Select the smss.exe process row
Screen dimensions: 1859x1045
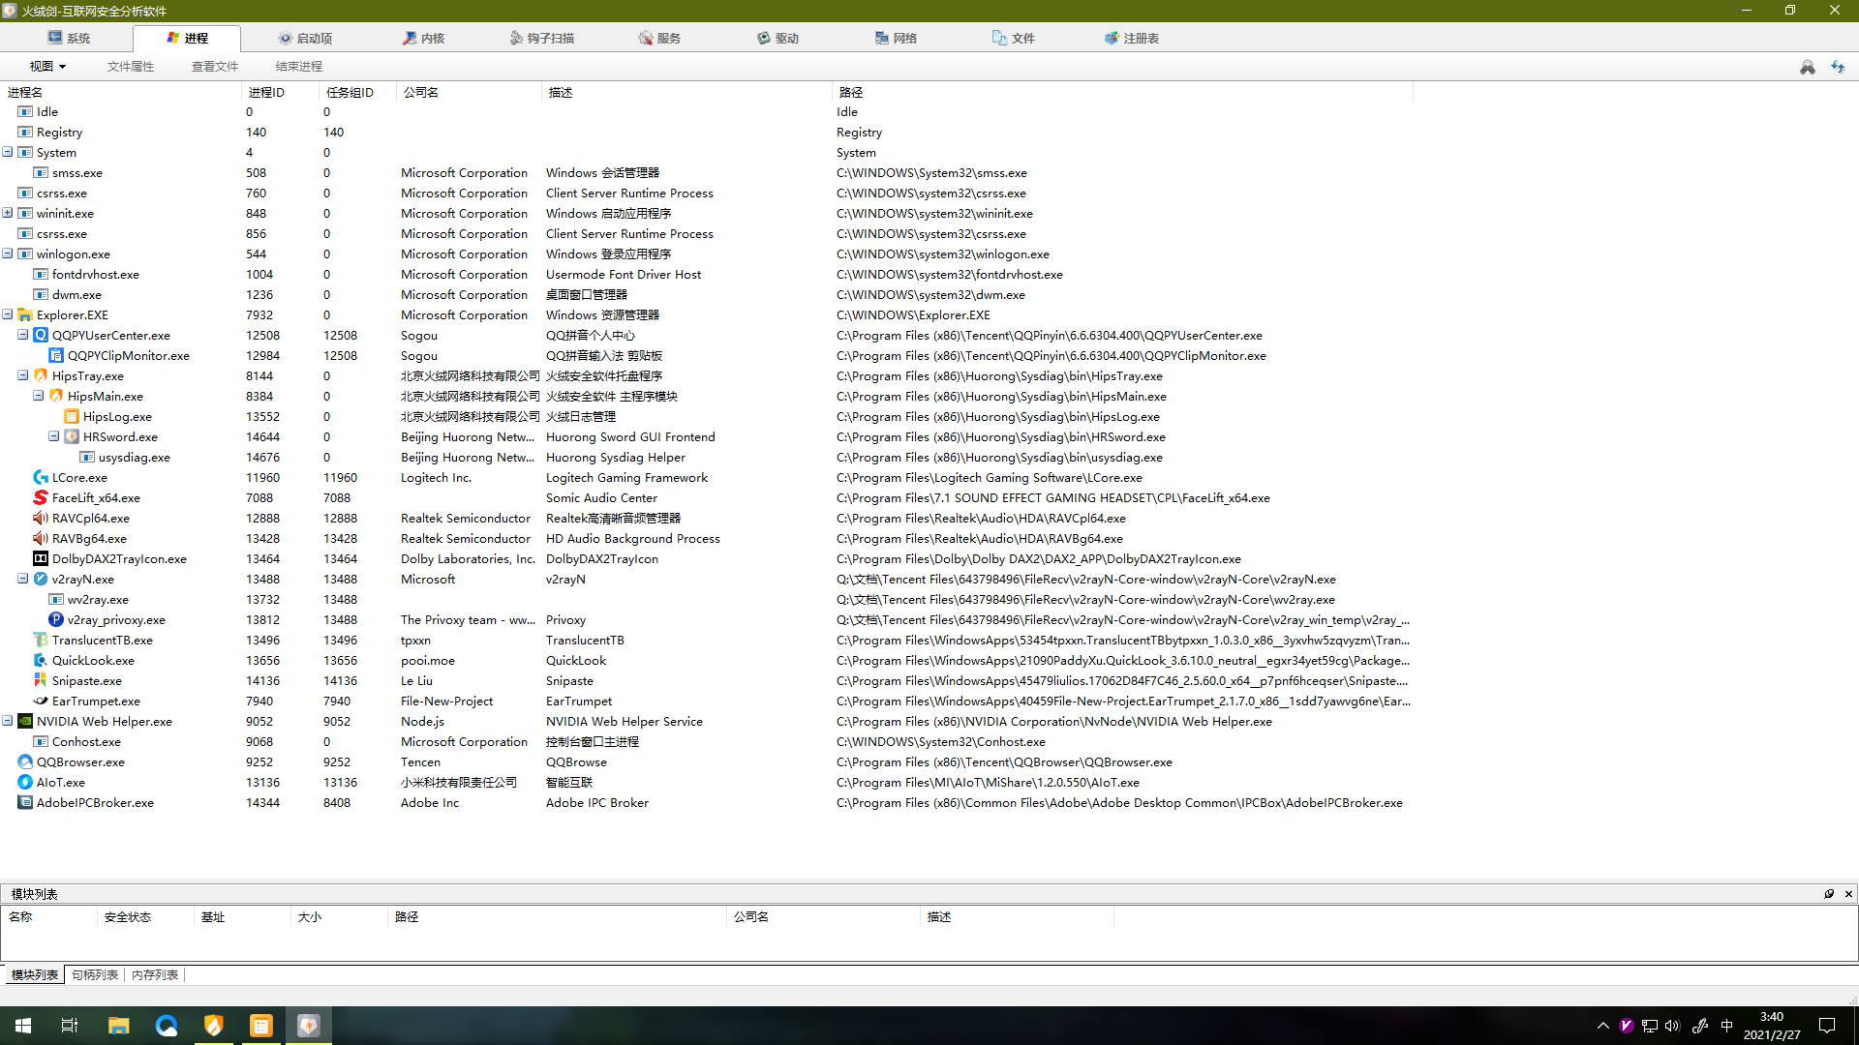(707, 173)
